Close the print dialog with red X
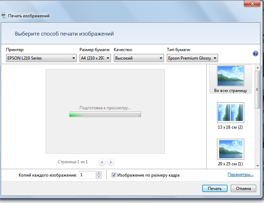Image resolution: width=264 pixels, height=203 pixels. click(x=252, y=4)
